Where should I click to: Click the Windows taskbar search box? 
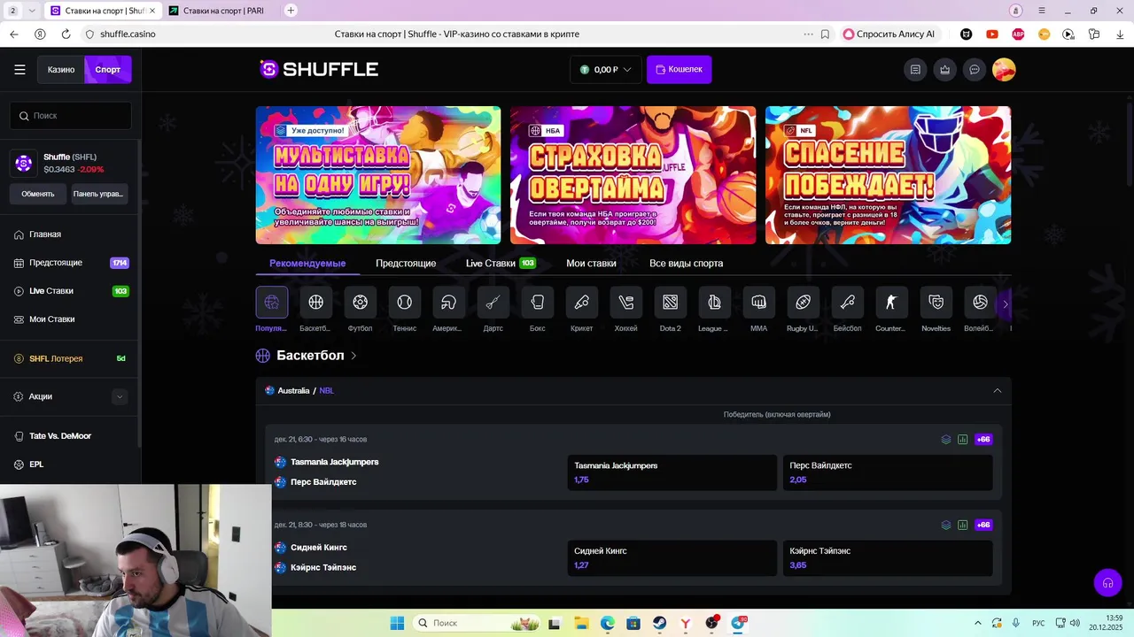(475, 623)
